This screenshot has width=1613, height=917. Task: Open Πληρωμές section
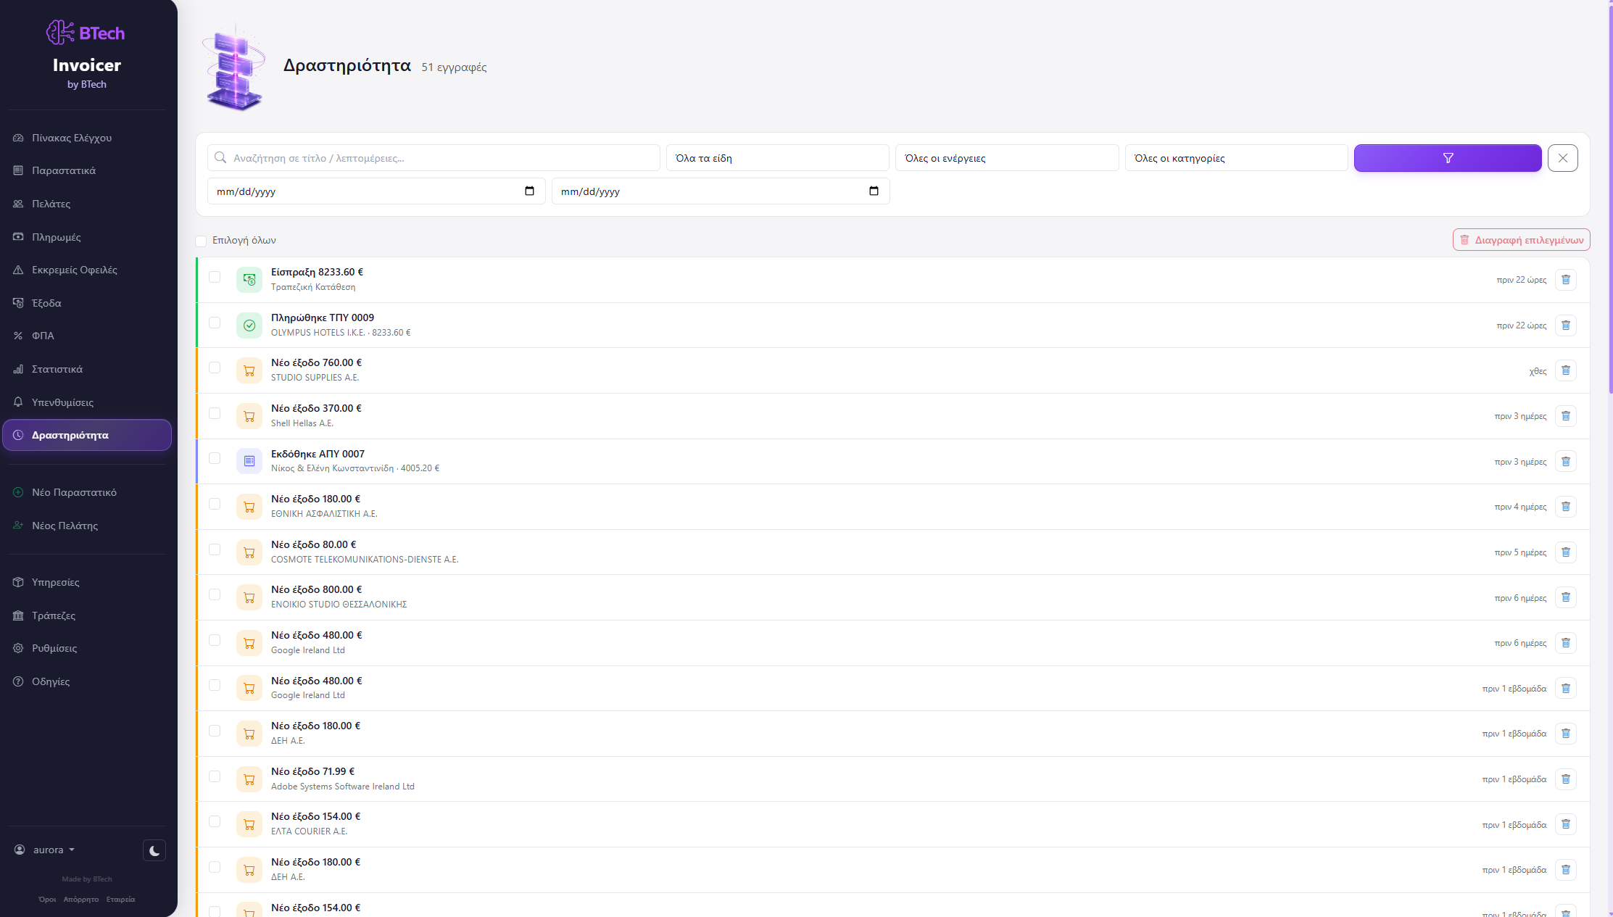point(87,237)
